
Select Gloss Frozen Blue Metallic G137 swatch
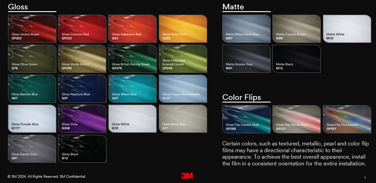point(183,89)
